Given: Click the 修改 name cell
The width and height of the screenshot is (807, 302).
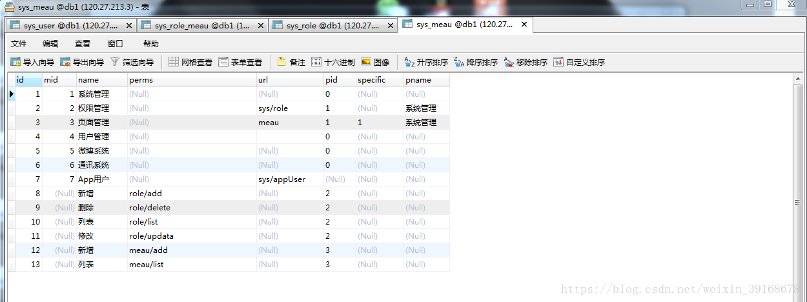Looking at the screenshot, I should coord(102,236).
